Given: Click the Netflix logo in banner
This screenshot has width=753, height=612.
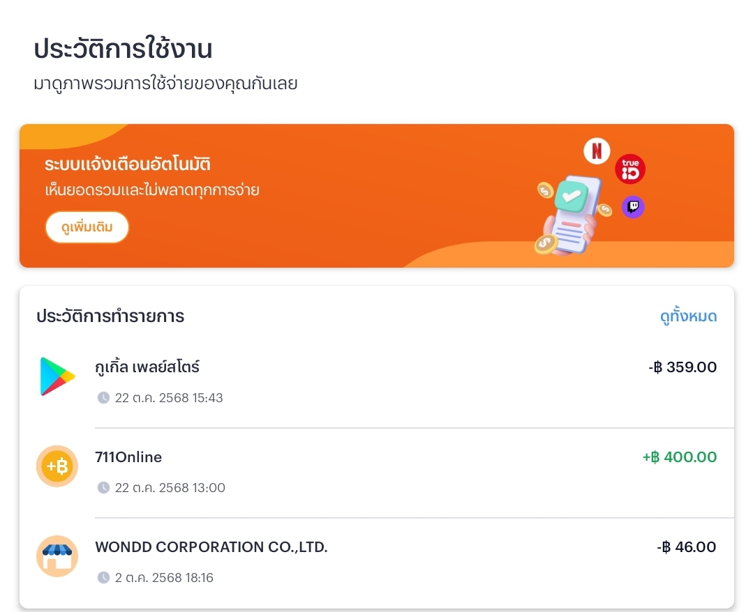Looking at the screenshot, I should [x=597, y=151].
